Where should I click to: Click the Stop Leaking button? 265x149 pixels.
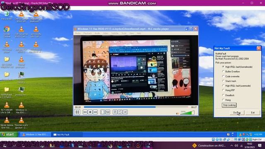(229, 105)
